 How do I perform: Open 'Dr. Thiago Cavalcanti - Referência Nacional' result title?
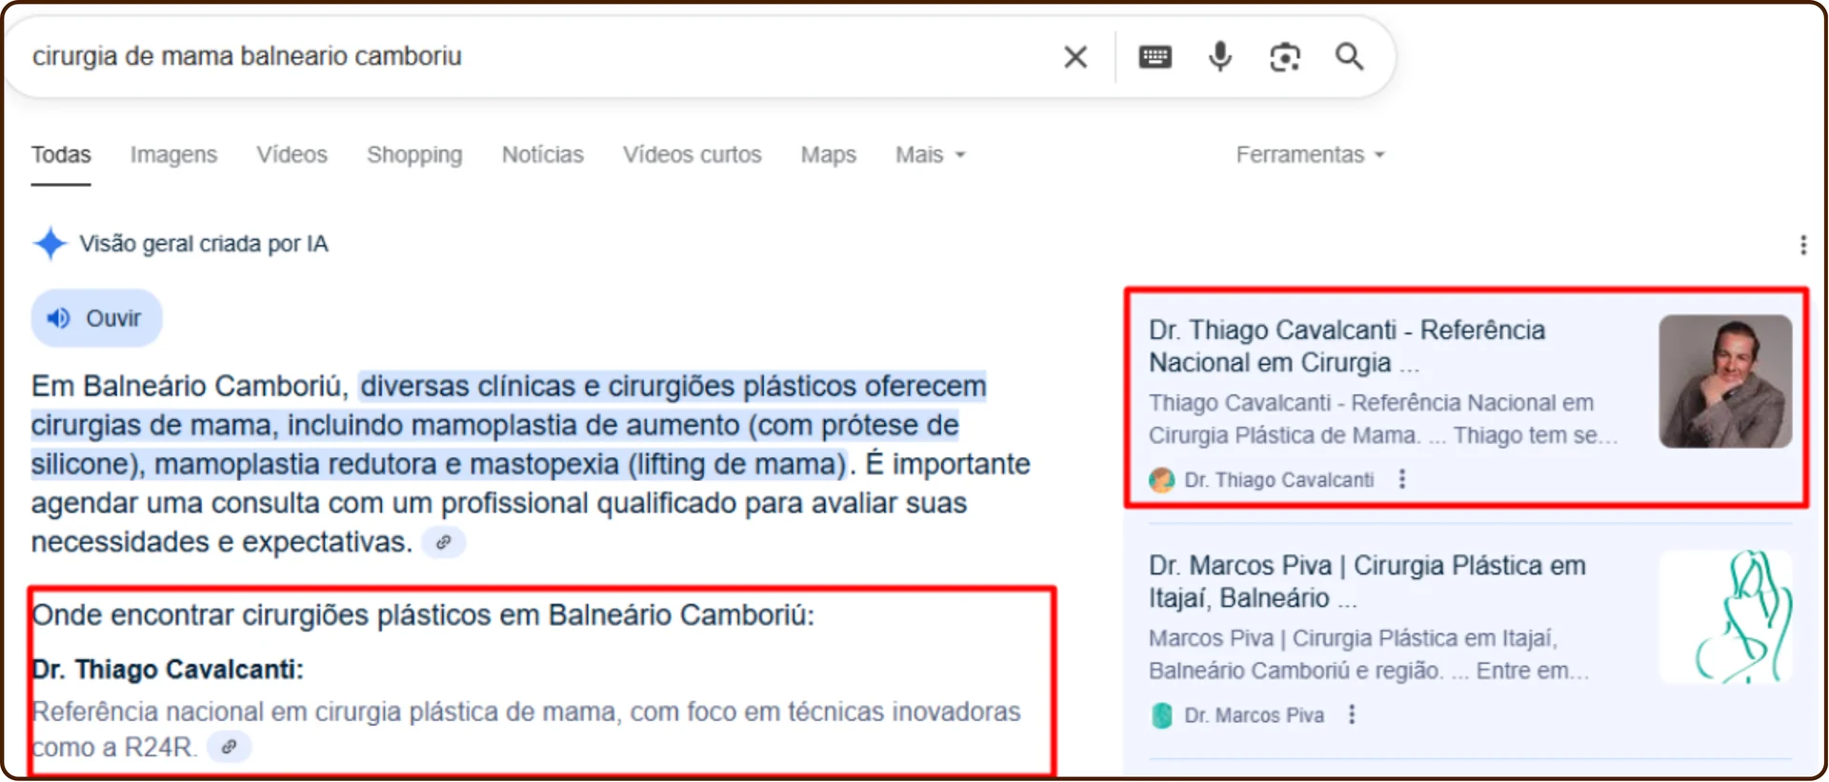(1346, 346)
